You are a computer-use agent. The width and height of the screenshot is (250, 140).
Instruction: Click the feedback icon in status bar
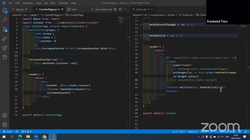point(240,131)
